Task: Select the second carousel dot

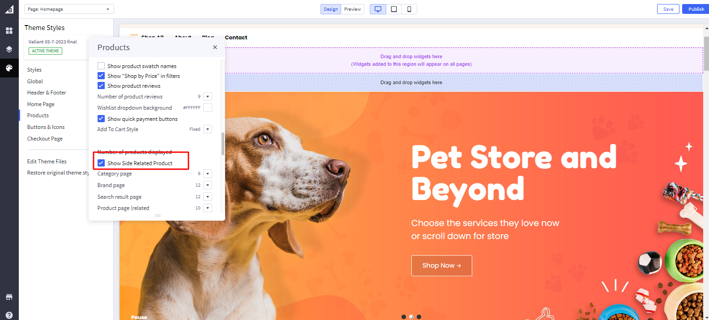Action: [411, 317]
